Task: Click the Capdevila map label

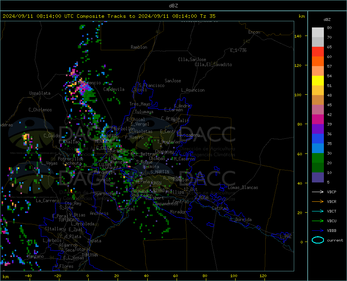Action: [x=114, y=89]
